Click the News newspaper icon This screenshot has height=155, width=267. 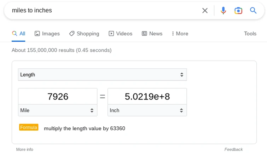144,34
